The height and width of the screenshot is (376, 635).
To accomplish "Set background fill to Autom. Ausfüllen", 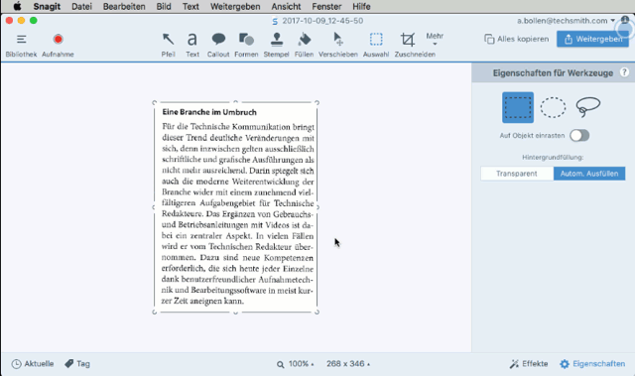I will pyautogui.click(x=589, y=174).
